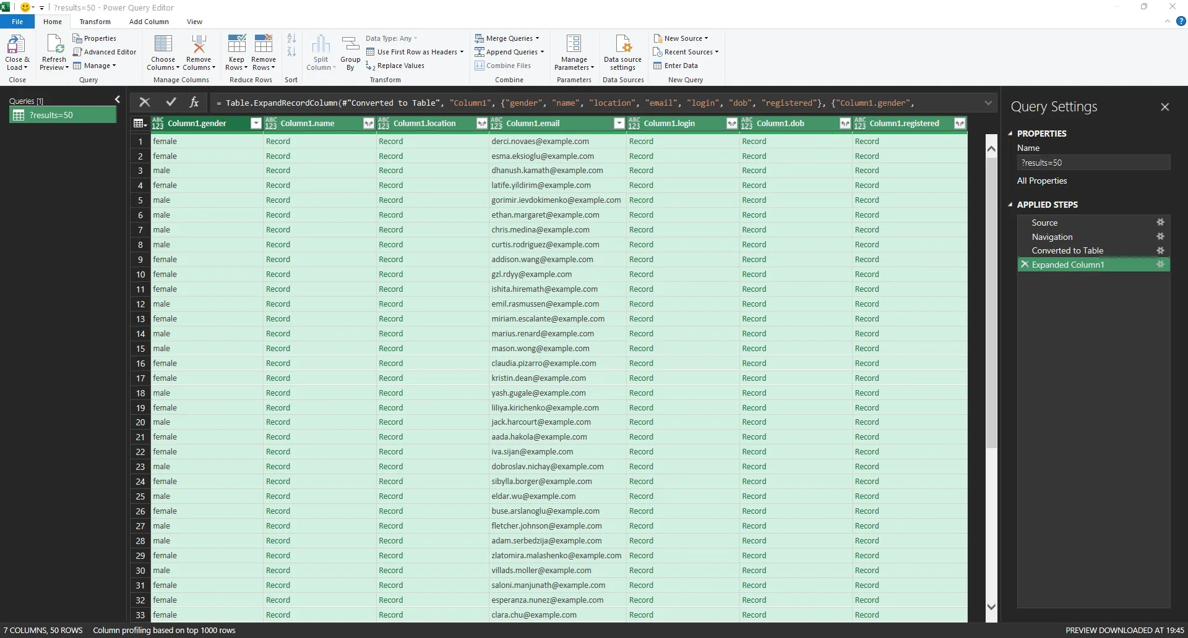The image size is (1188, 638).
Task: Click the vertical scrollbar up arrow
Action: pyautogui.click(x=991, y=148)
